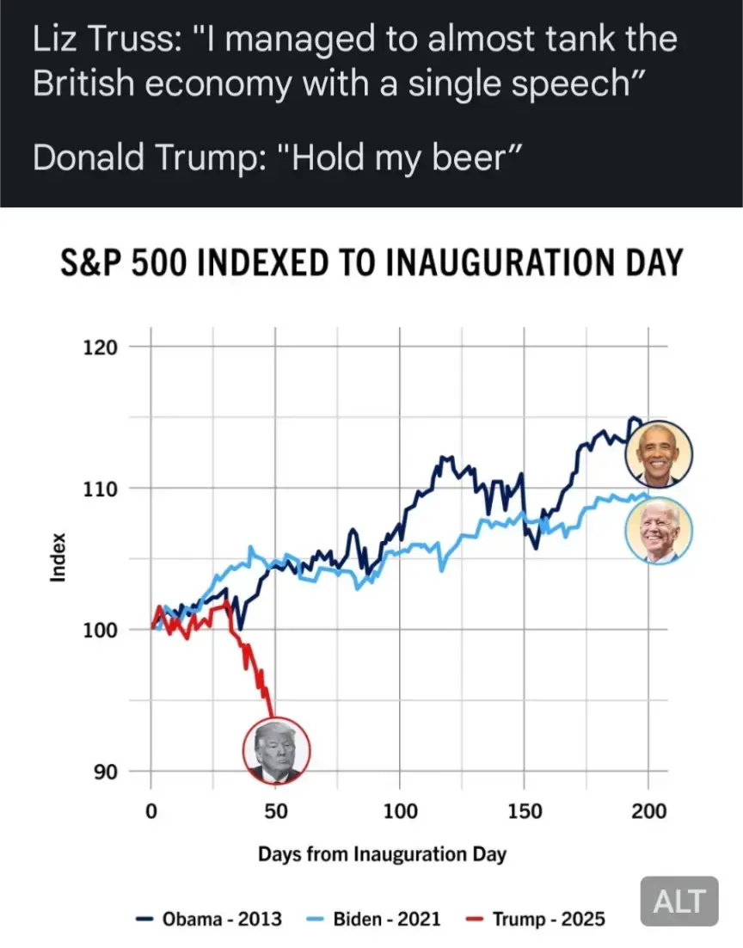Click the 90 label on the Index axis
The height and width of the screenshot is (948, 743).
(x=105, y=772)
